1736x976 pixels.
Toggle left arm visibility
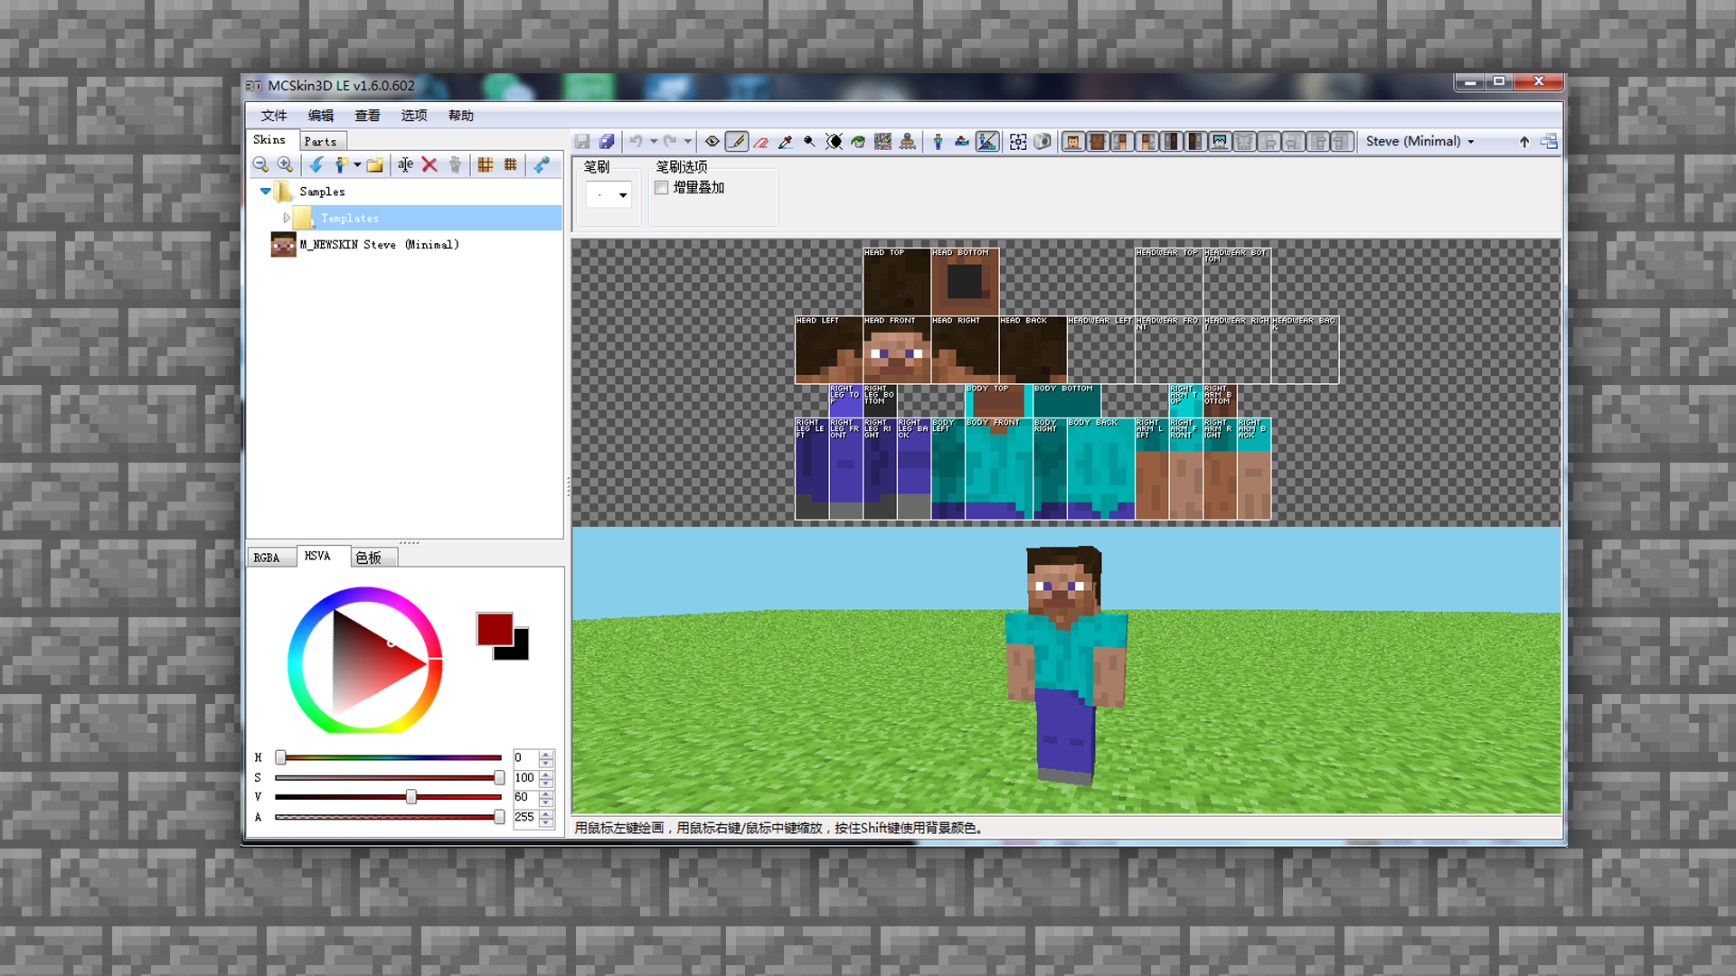(1122, 142)
